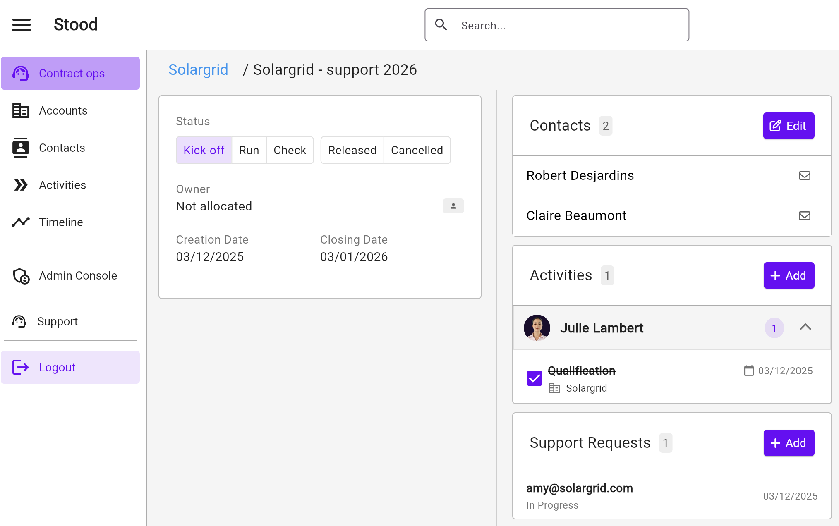839x526 pixels.
Task: Set status to Run
Action: pyautogui.click(x=249, y=150)
